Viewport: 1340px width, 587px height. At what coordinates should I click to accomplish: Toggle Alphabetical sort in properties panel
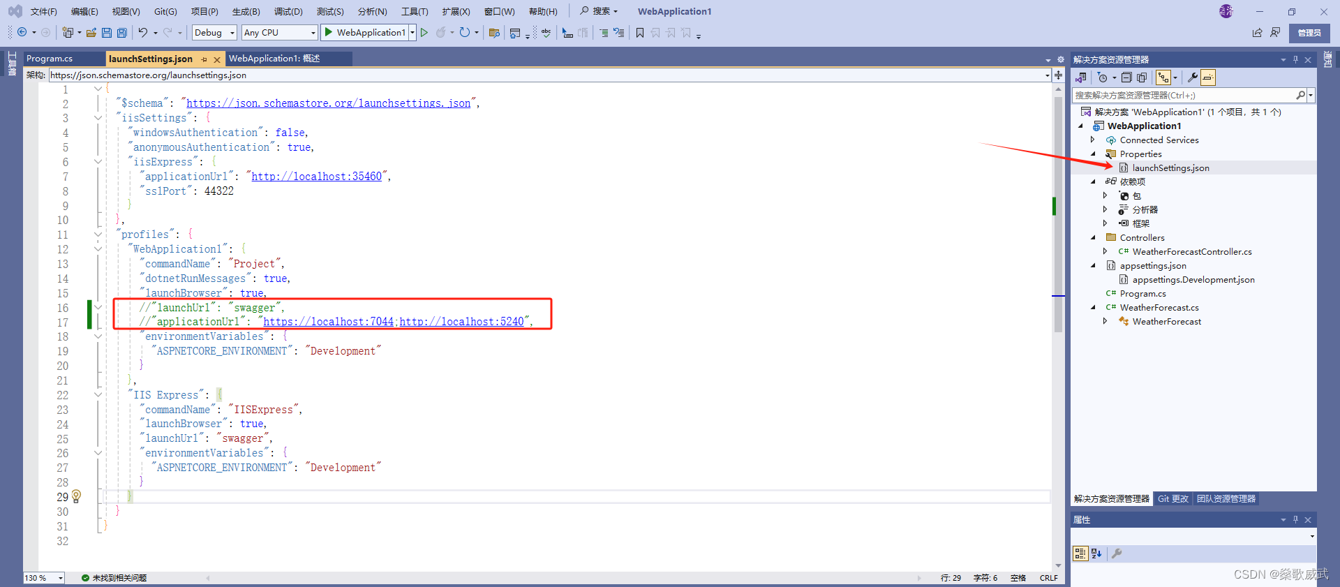pyautogui.click(x=1096, y=553)
